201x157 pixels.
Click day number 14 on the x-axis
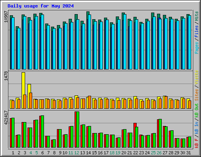(x=88, y=153)
